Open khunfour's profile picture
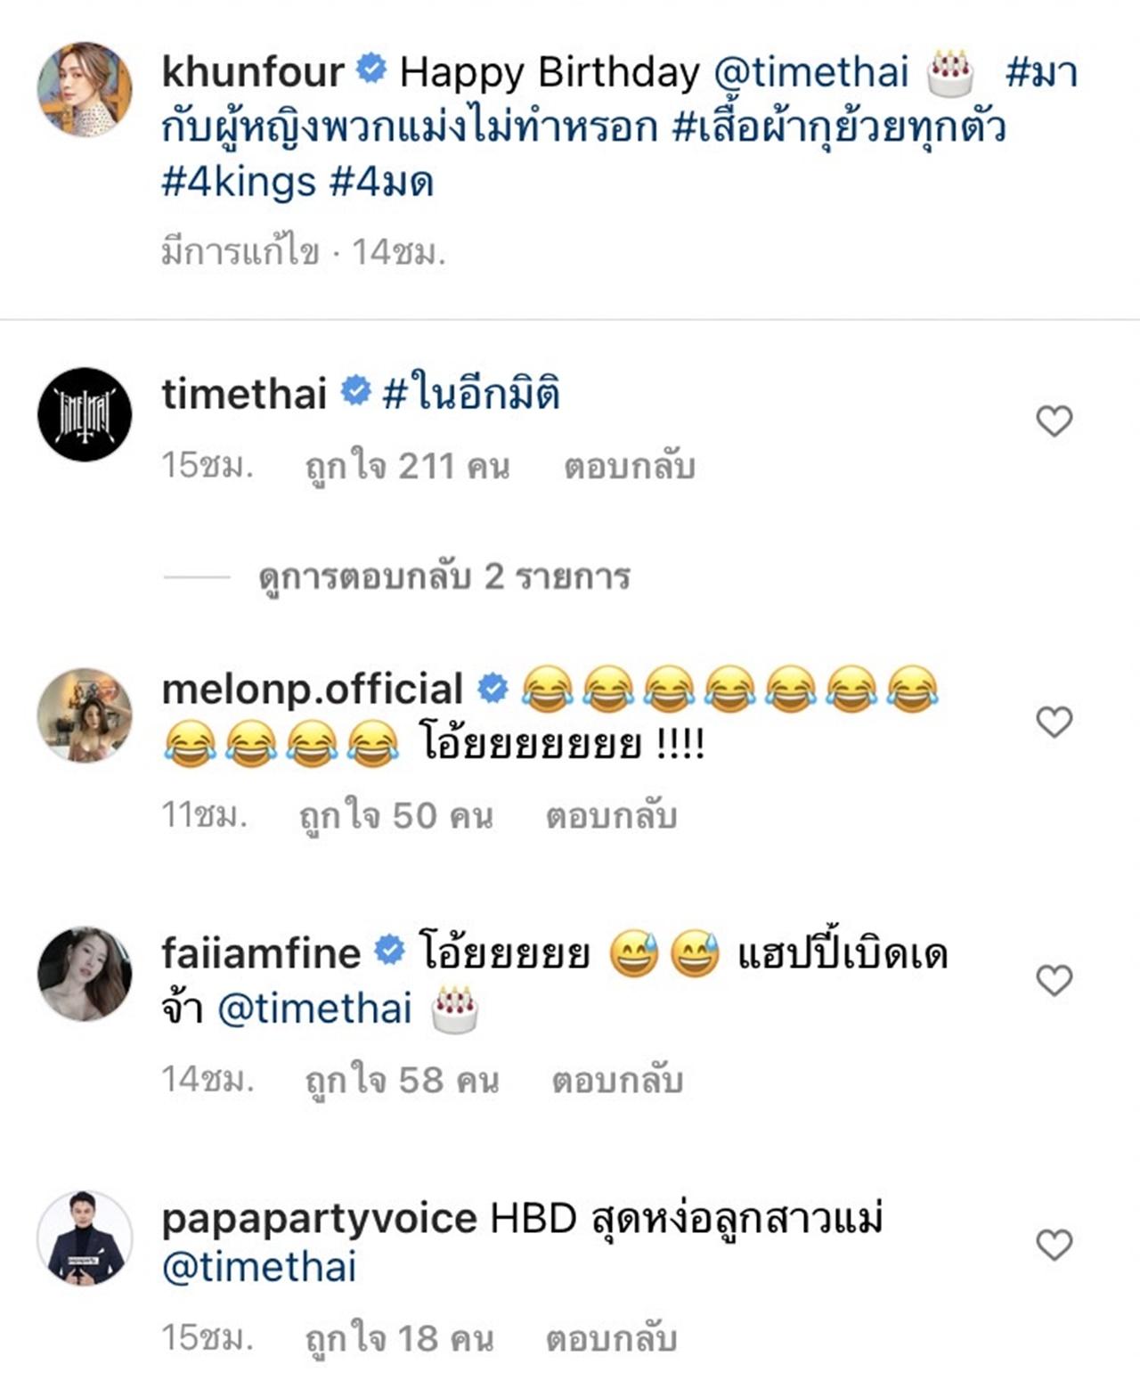Image resolution: width=1140 pixels, height=1397 pixels. click(85, 89)
